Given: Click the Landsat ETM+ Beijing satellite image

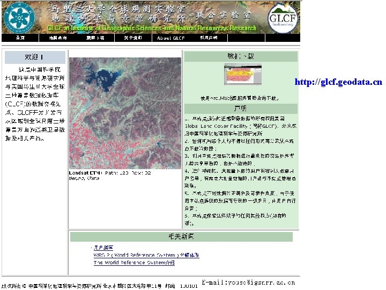Looking at the screenshot, I should [125, 113].
